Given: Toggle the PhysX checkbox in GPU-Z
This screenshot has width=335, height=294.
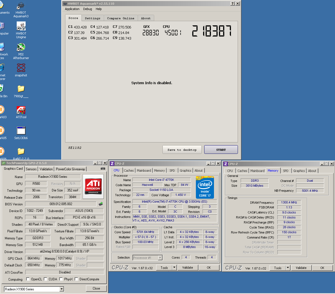Looking at the screenshot, I should (x=61, y=279).
